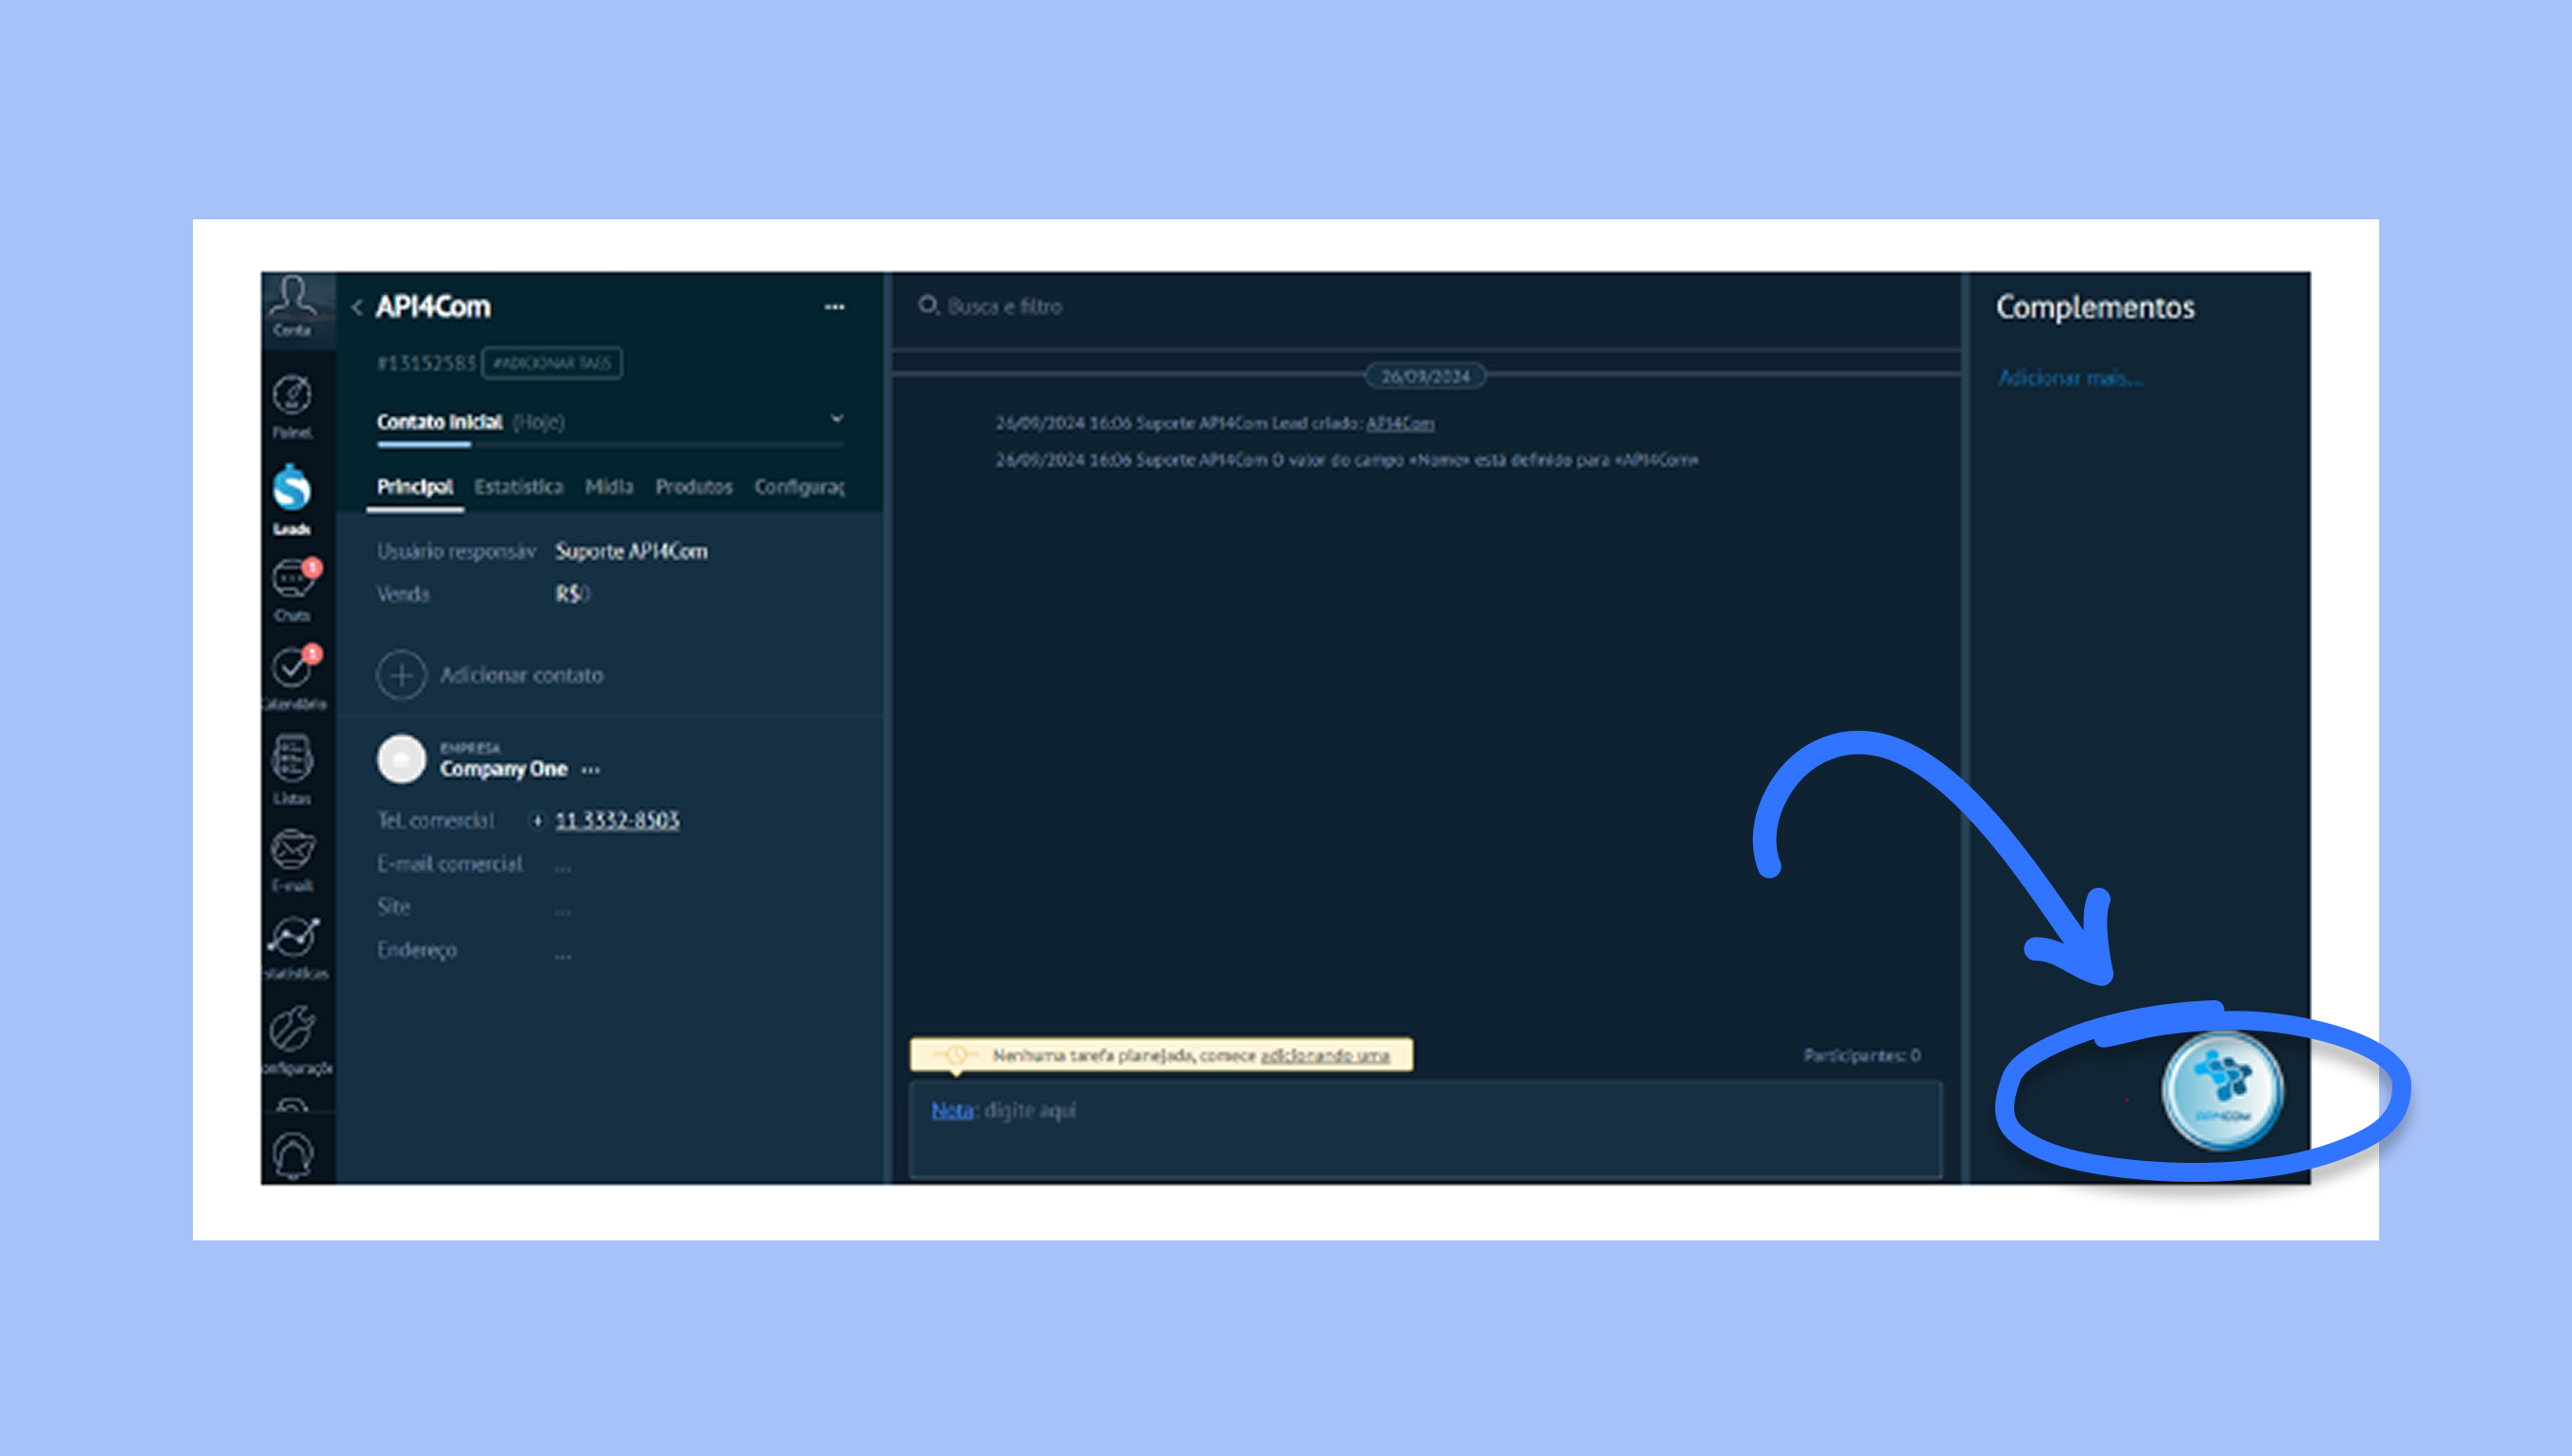Open phone number 11 3332-8503
Image resolution: width=2572 pixels, height=1456 pixels.
(617, 821)
